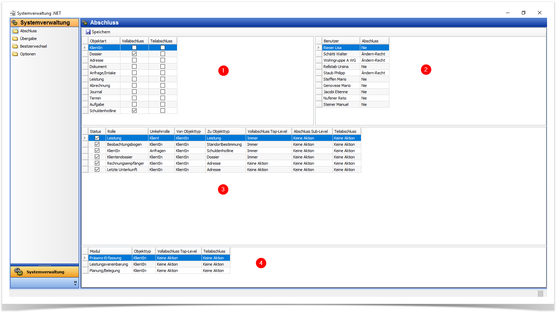This screenshot has width=559, height=314.
Task: Select the Leistungsvereinbarung module row
Action: [x=156, y=264]
